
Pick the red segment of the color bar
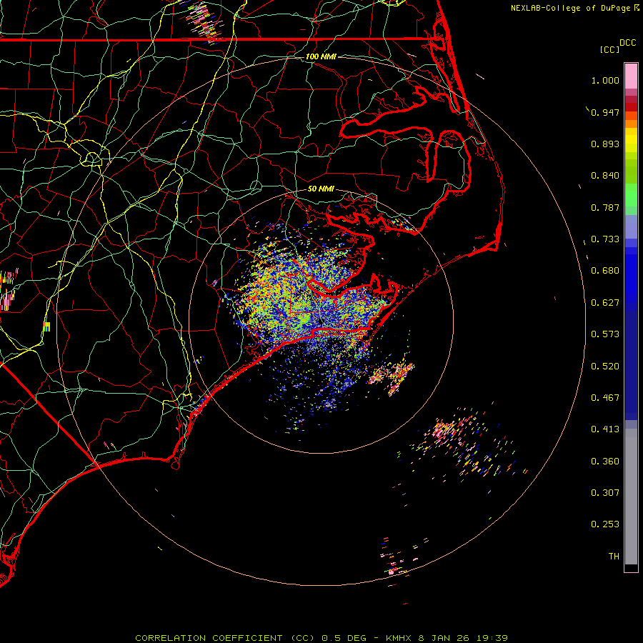point(631,107)
